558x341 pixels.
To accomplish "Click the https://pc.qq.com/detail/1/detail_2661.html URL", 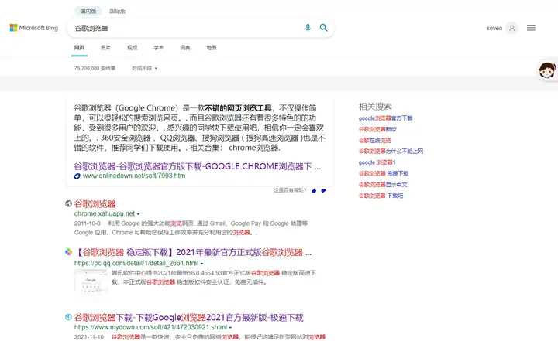I will (x=136, y=263).
